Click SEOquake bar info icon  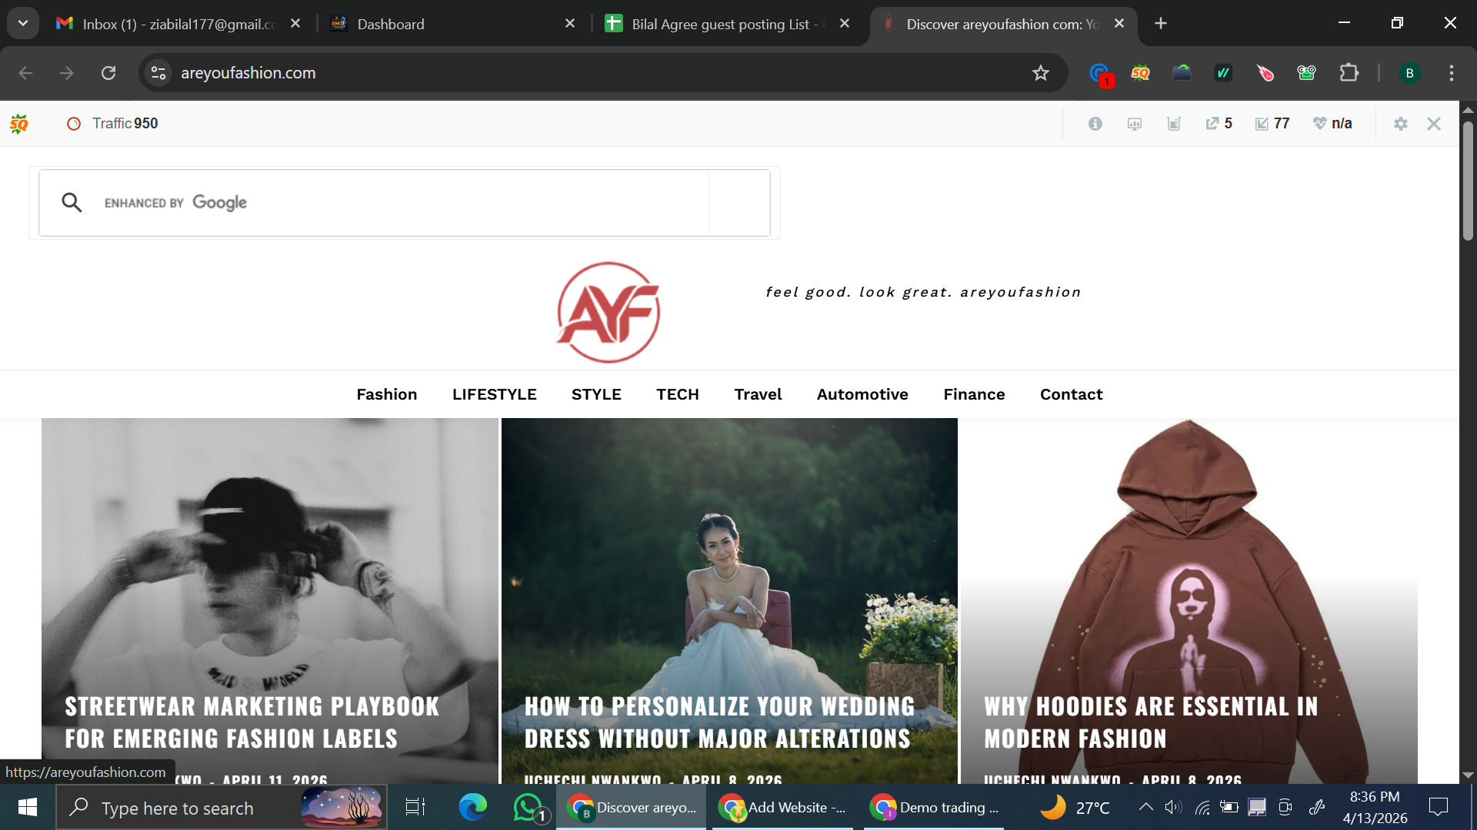[1095, 124]
